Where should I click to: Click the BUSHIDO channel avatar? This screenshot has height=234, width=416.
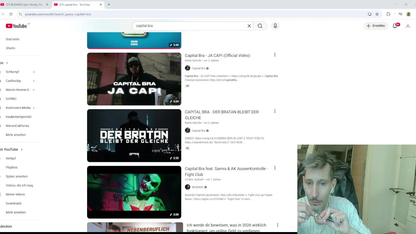click(x=188, y=187)
